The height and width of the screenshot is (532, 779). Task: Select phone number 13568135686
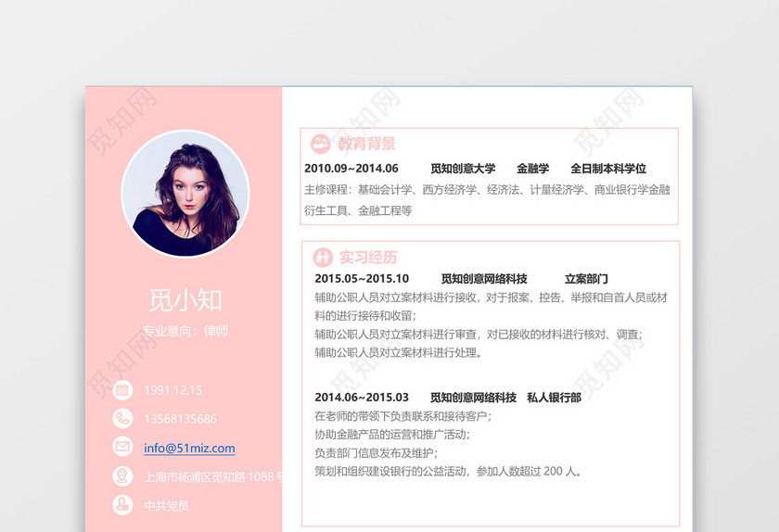(x=180, y=419)
